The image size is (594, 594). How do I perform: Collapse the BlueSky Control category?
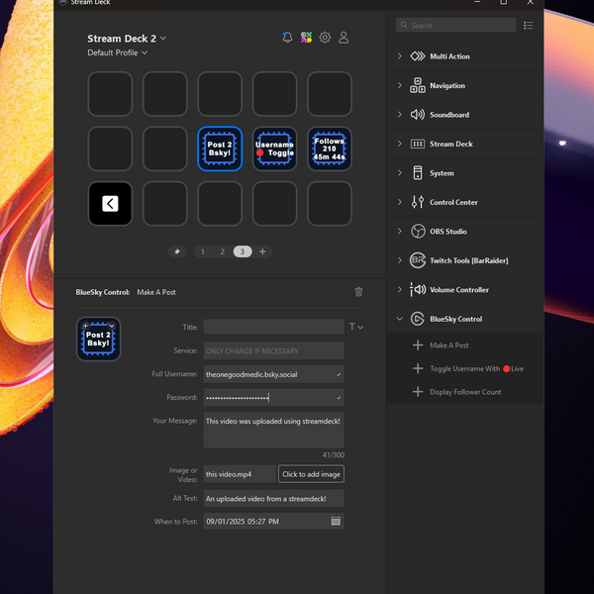coord(400,319)
